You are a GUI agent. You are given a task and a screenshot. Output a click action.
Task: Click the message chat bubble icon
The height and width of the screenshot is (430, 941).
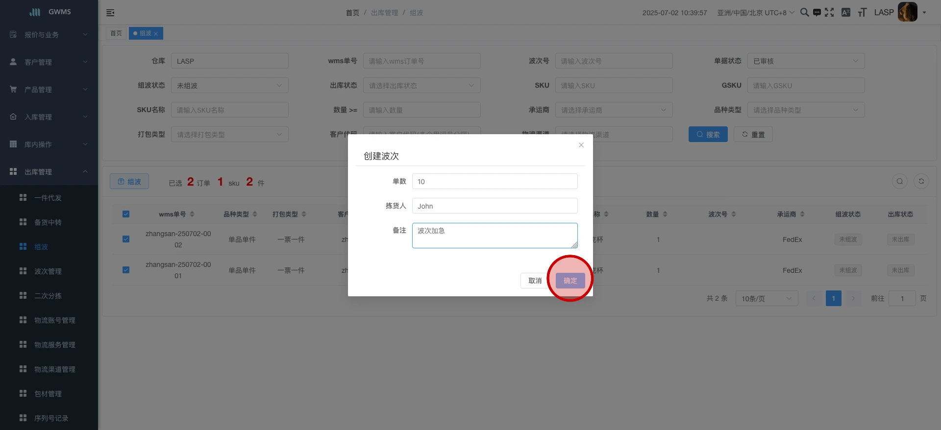(x=817, y=13)
